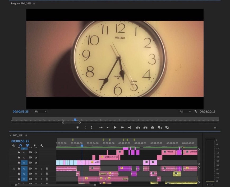Step back one frame
The width and height of the screenshot is (230, 187).
pos(108,127)
